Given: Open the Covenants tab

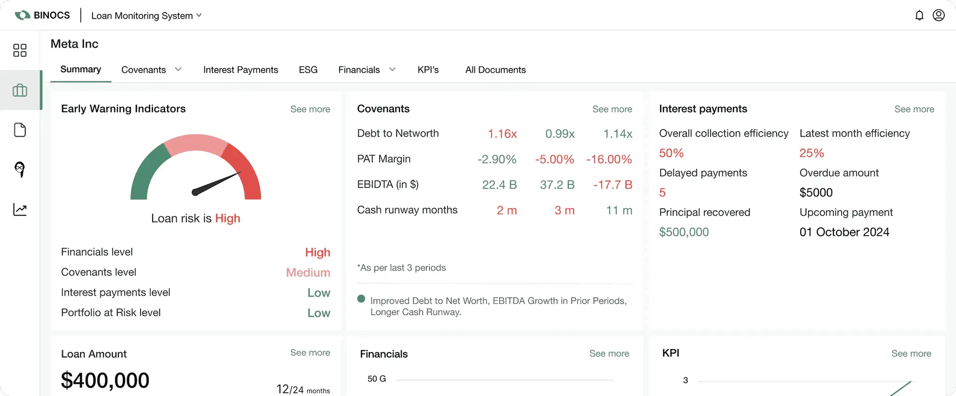Looking at the screenshot, I should pyautogui.click(x=143, y=69).
